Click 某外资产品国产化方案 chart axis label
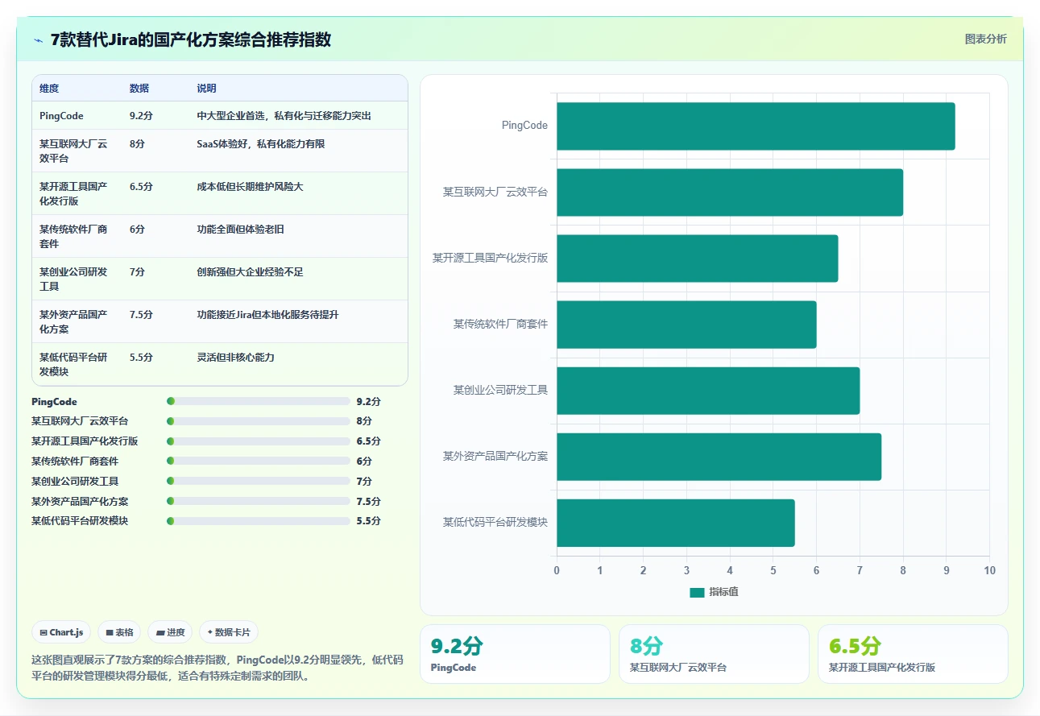Viewport: 1040px width, 716px height. 495,457
